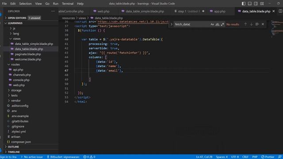Open the File menu
This screenshot has height=159, width=283.
pyautogui.click(x=4, y=4)
